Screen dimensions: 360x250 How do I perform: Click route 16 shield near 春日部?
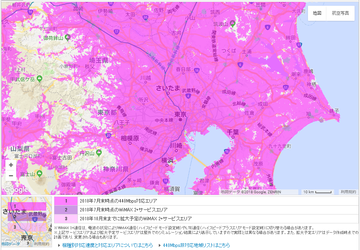pos(197,71)
